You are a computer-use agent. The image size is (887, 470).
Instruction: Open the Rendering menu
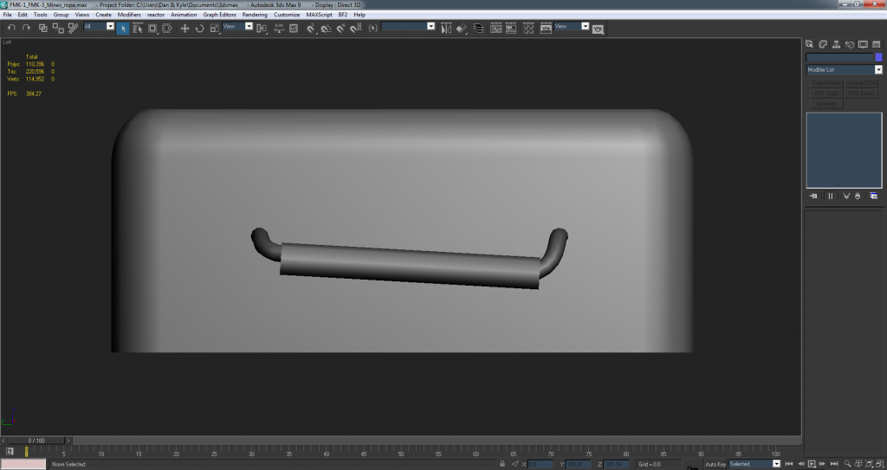point(255,15)
